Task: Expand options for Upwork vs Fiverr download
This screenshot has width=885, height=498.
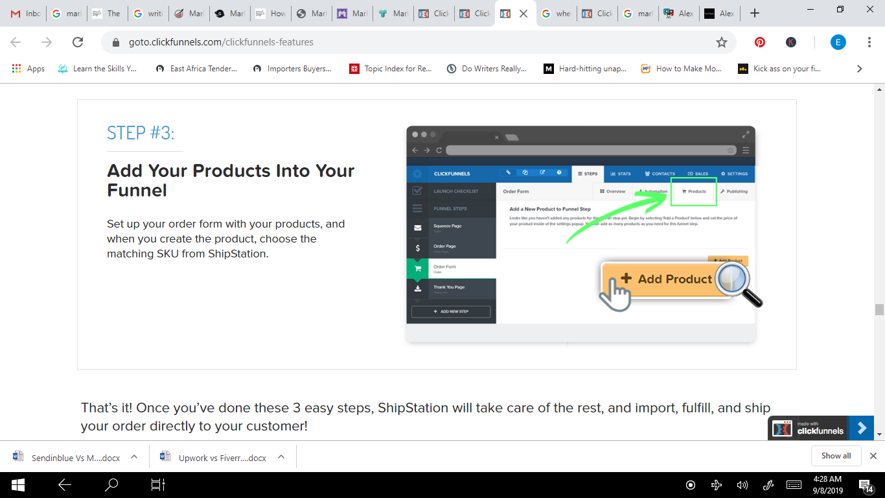Action: [x=281, y=456]
